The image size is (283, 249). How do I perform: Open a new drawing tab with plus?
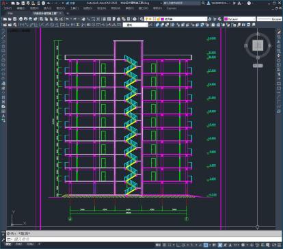(x=68, y=14)
